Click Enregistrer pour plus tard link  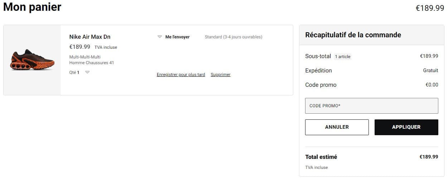tap(181, 75)
